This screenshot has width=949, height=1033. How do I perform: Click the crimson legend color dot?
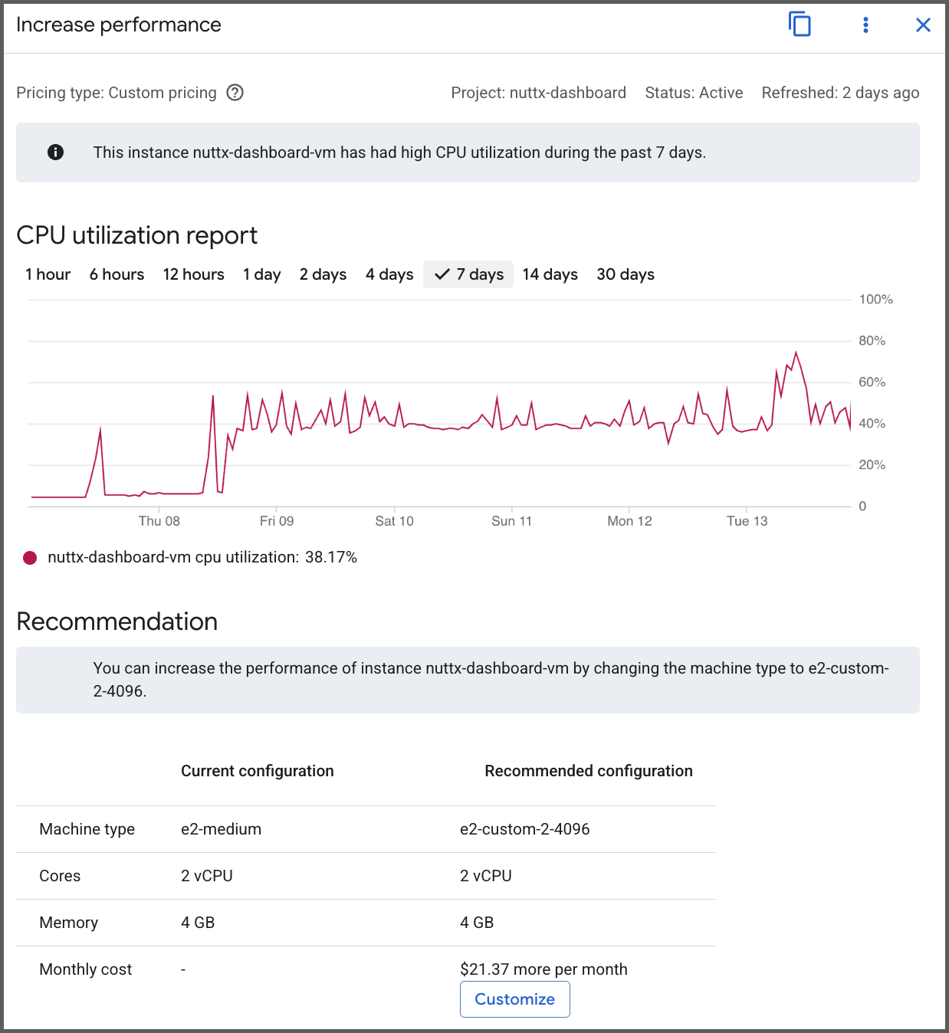point(30,557)
